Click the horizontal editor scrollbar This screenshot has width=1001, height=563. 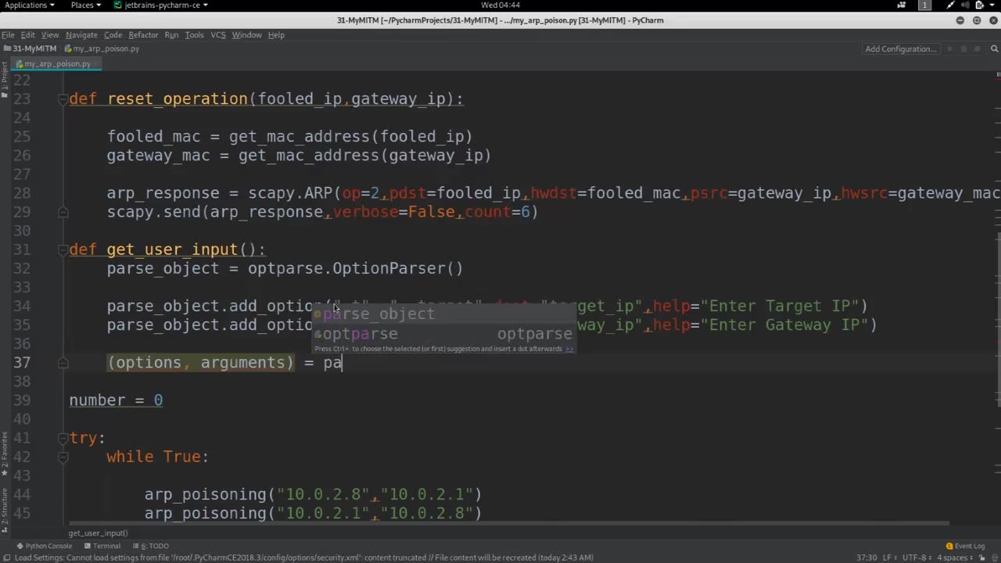tap(508, 523)
